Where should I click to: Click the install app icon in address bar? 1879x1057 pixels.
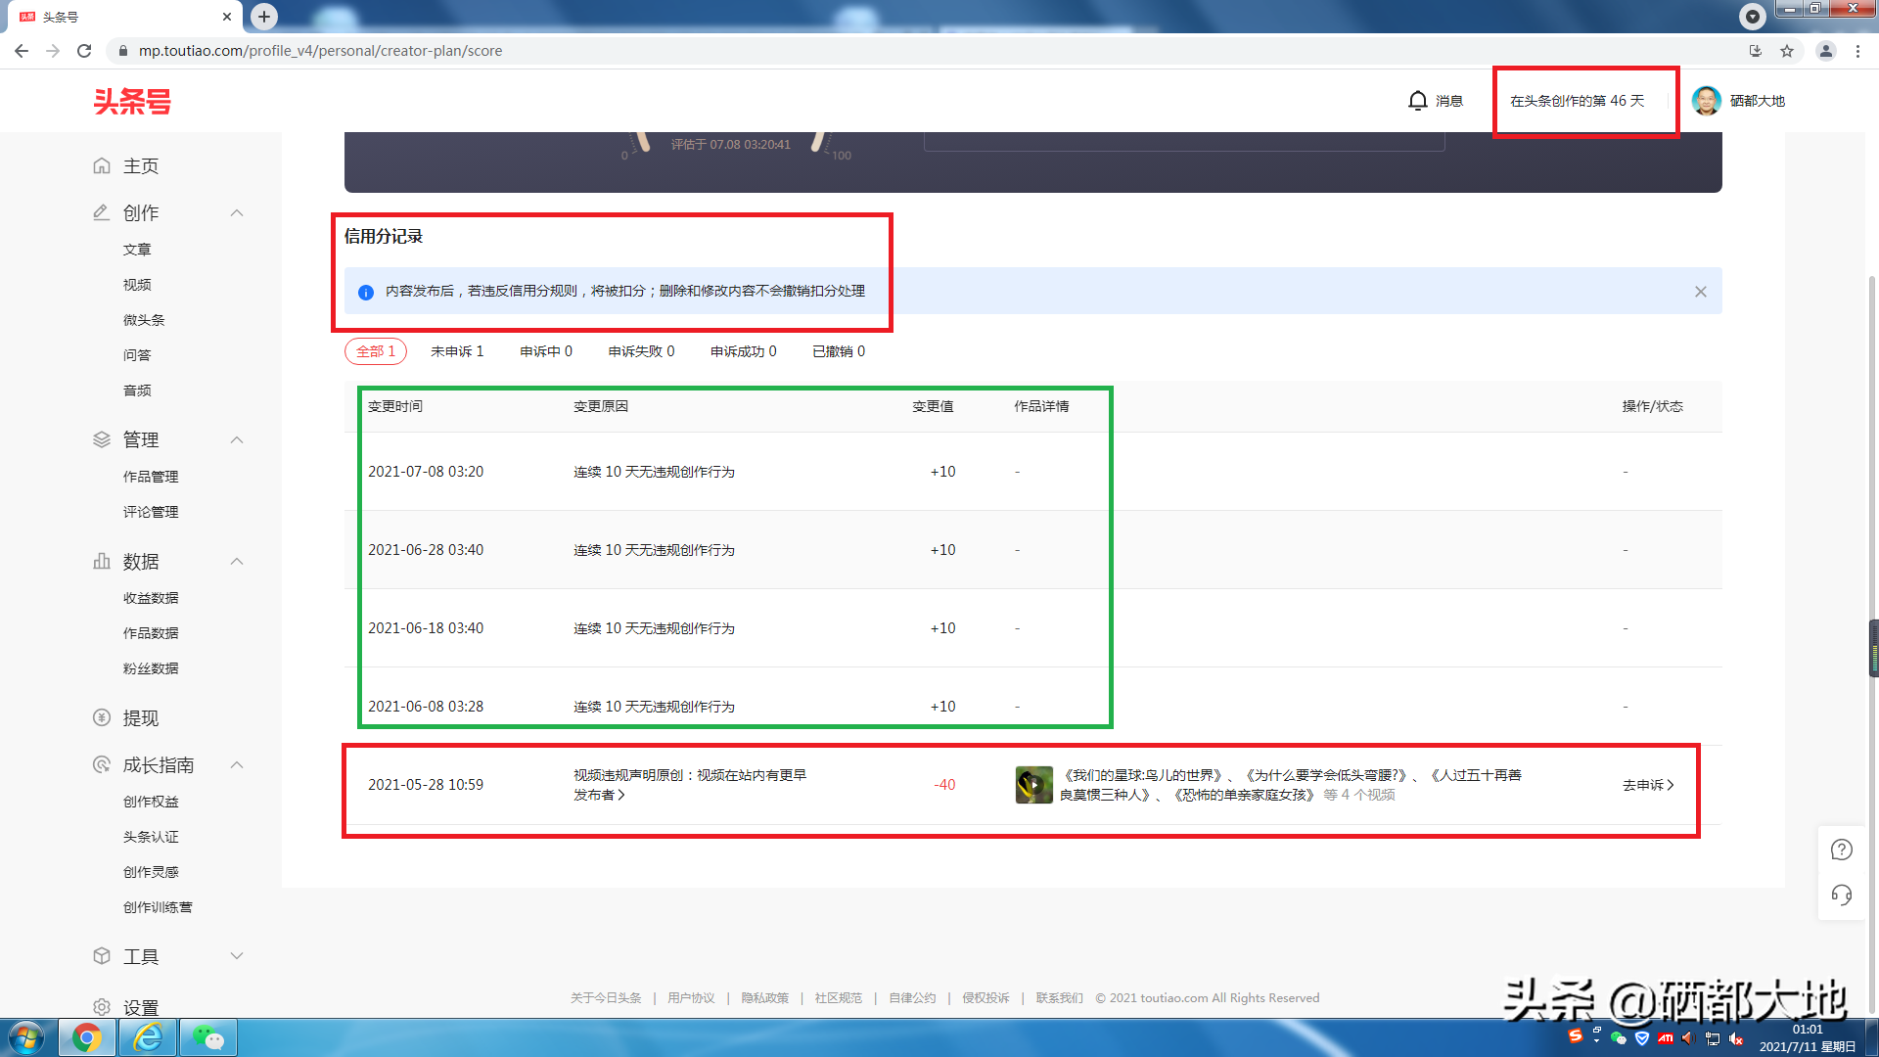coord(1756,51)
